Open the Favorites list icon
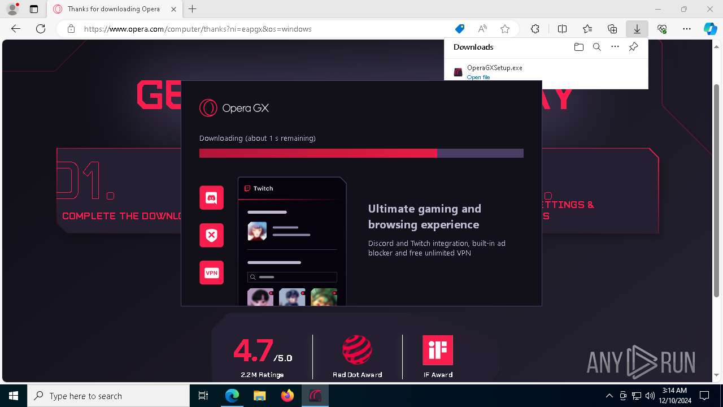Screen dimensions: 723x407 coord(587,29)
